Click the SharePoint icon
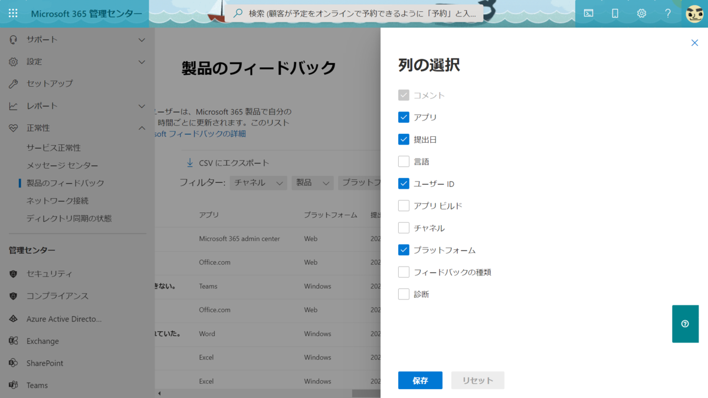Viewport: 708px width, 398px height. pyautogui.click(x=13, y=363)
